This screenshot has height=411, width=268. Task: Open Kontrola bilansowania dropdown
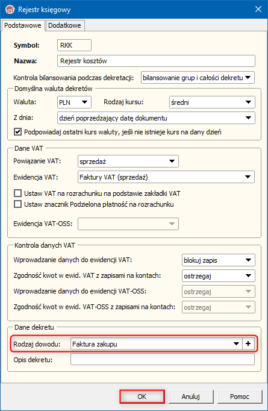point(198,78)
